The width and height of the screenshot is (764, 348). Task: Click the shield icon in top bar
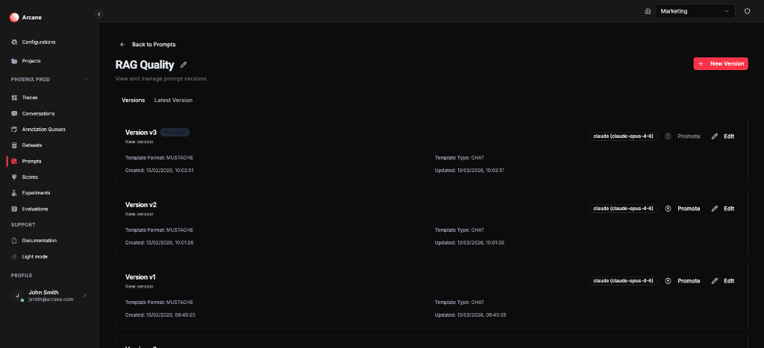pyautogui.click(x=747, y=11)
